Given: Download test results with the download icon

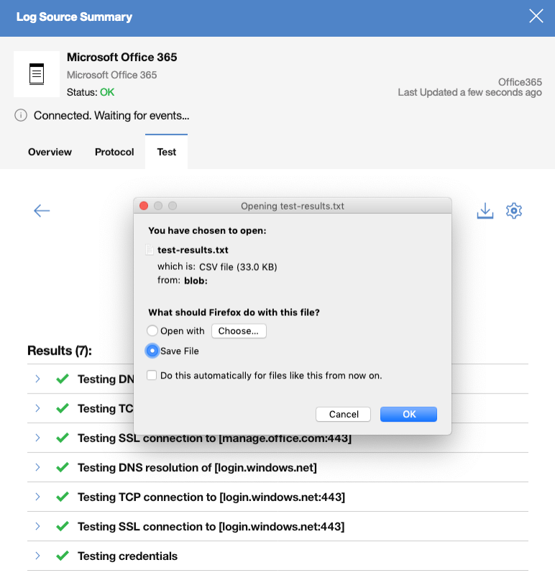Looking at the screenshot, I should tap(485, 211).
